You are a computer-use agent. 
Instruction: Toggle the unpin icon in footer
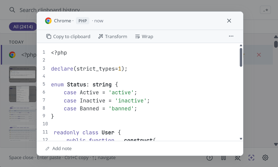[x=237, y=158]
